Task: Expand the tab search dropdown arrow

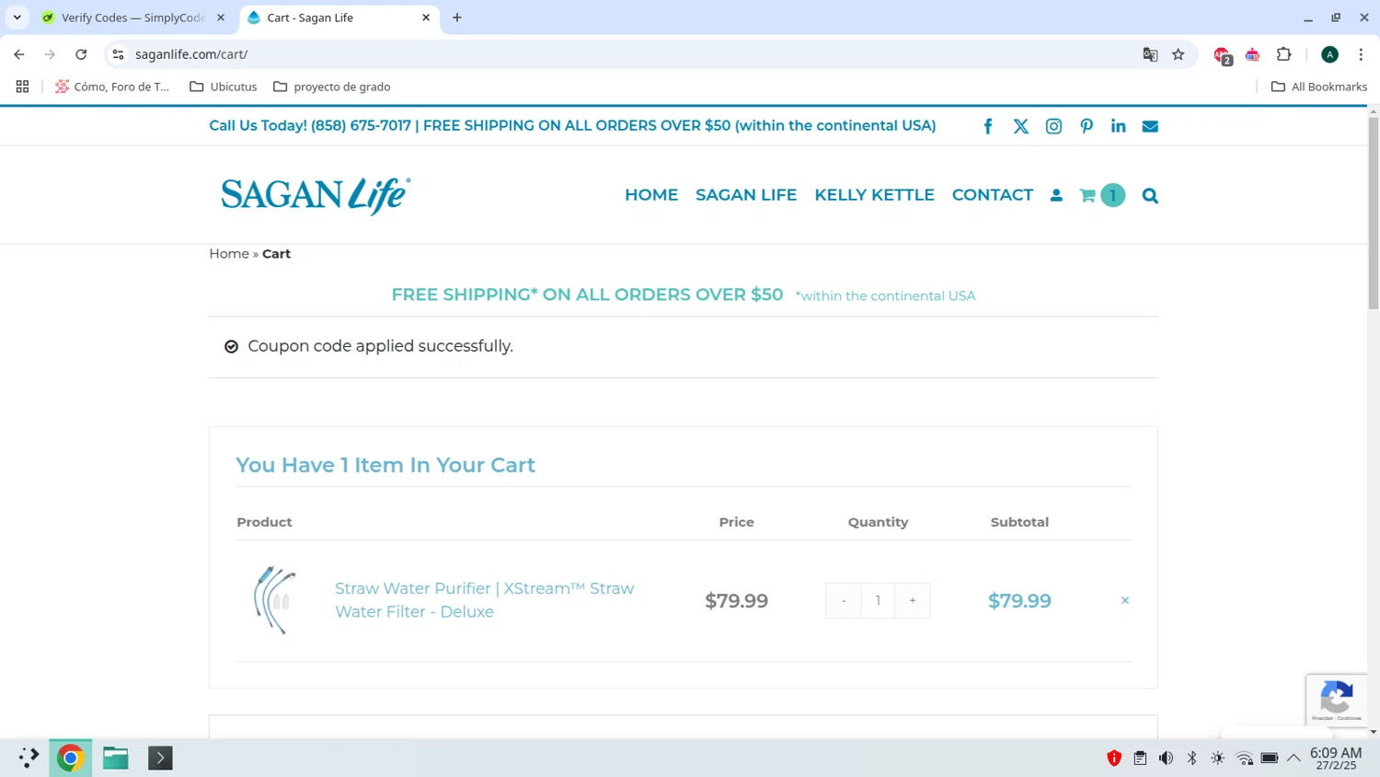Action: click(x=17, y=17)
